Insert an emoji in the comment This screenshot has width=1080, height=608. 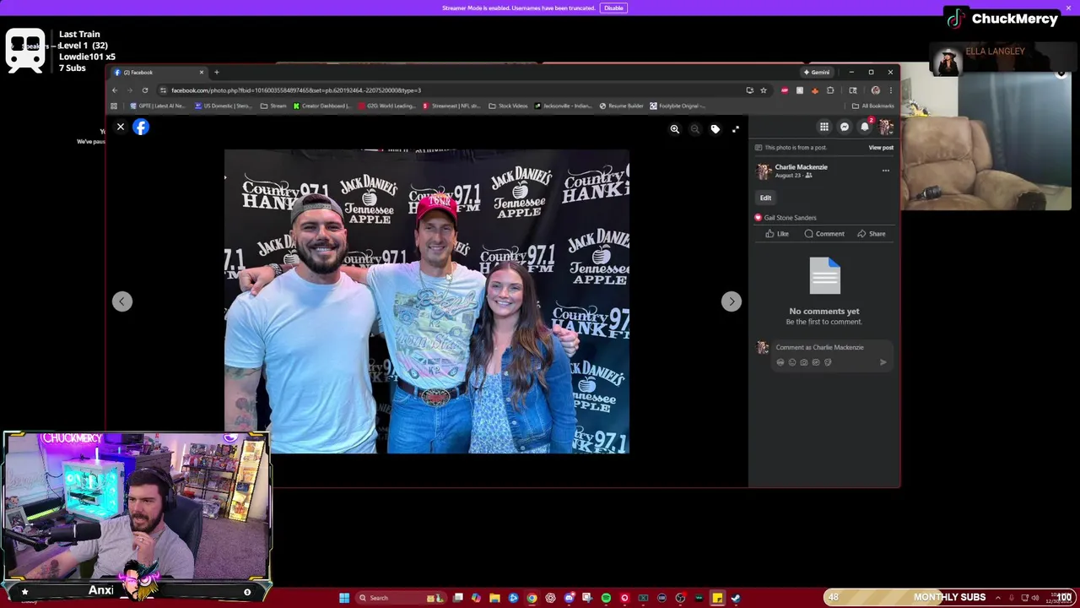click(792, 362)
